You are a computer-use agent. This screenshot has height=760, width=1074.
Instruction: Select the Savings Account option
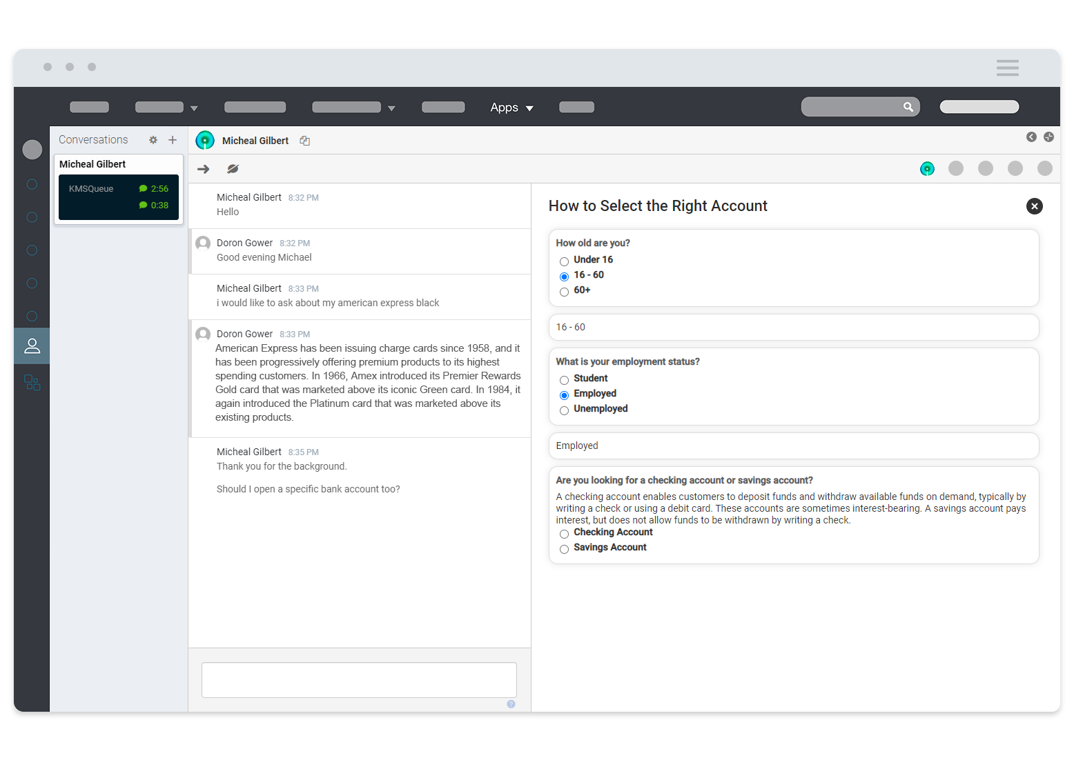[564, 549]
